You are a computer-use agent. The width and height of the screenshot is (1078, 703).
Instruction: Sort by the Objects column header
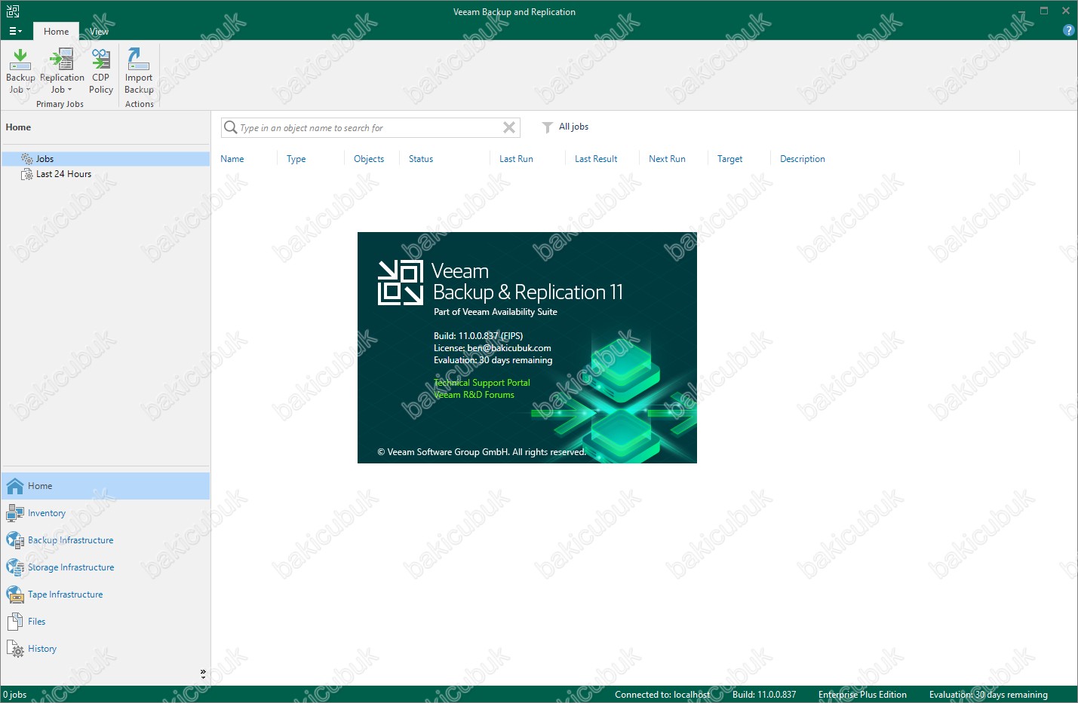[x=369, y=159]
